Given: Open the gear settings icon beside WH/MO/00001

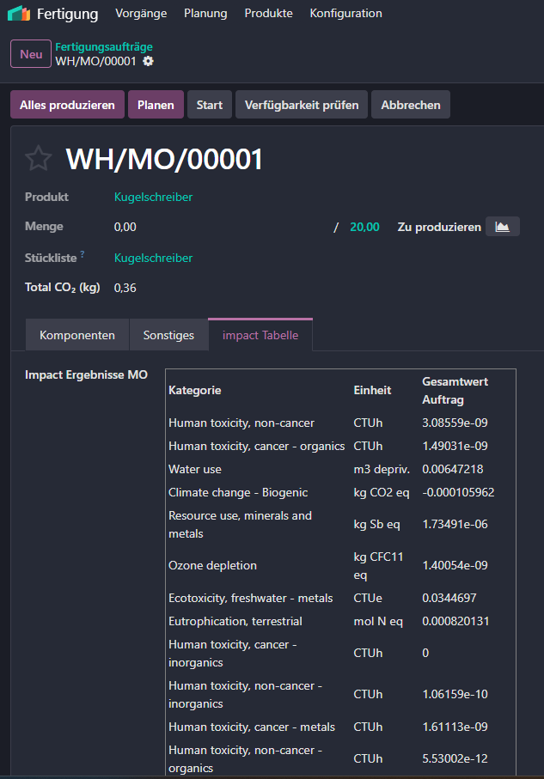Looking at the screenshot, I should click(149, 61).
